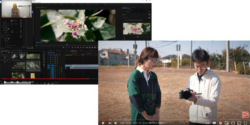Step back one frame in program monitor

coord(75,48)
